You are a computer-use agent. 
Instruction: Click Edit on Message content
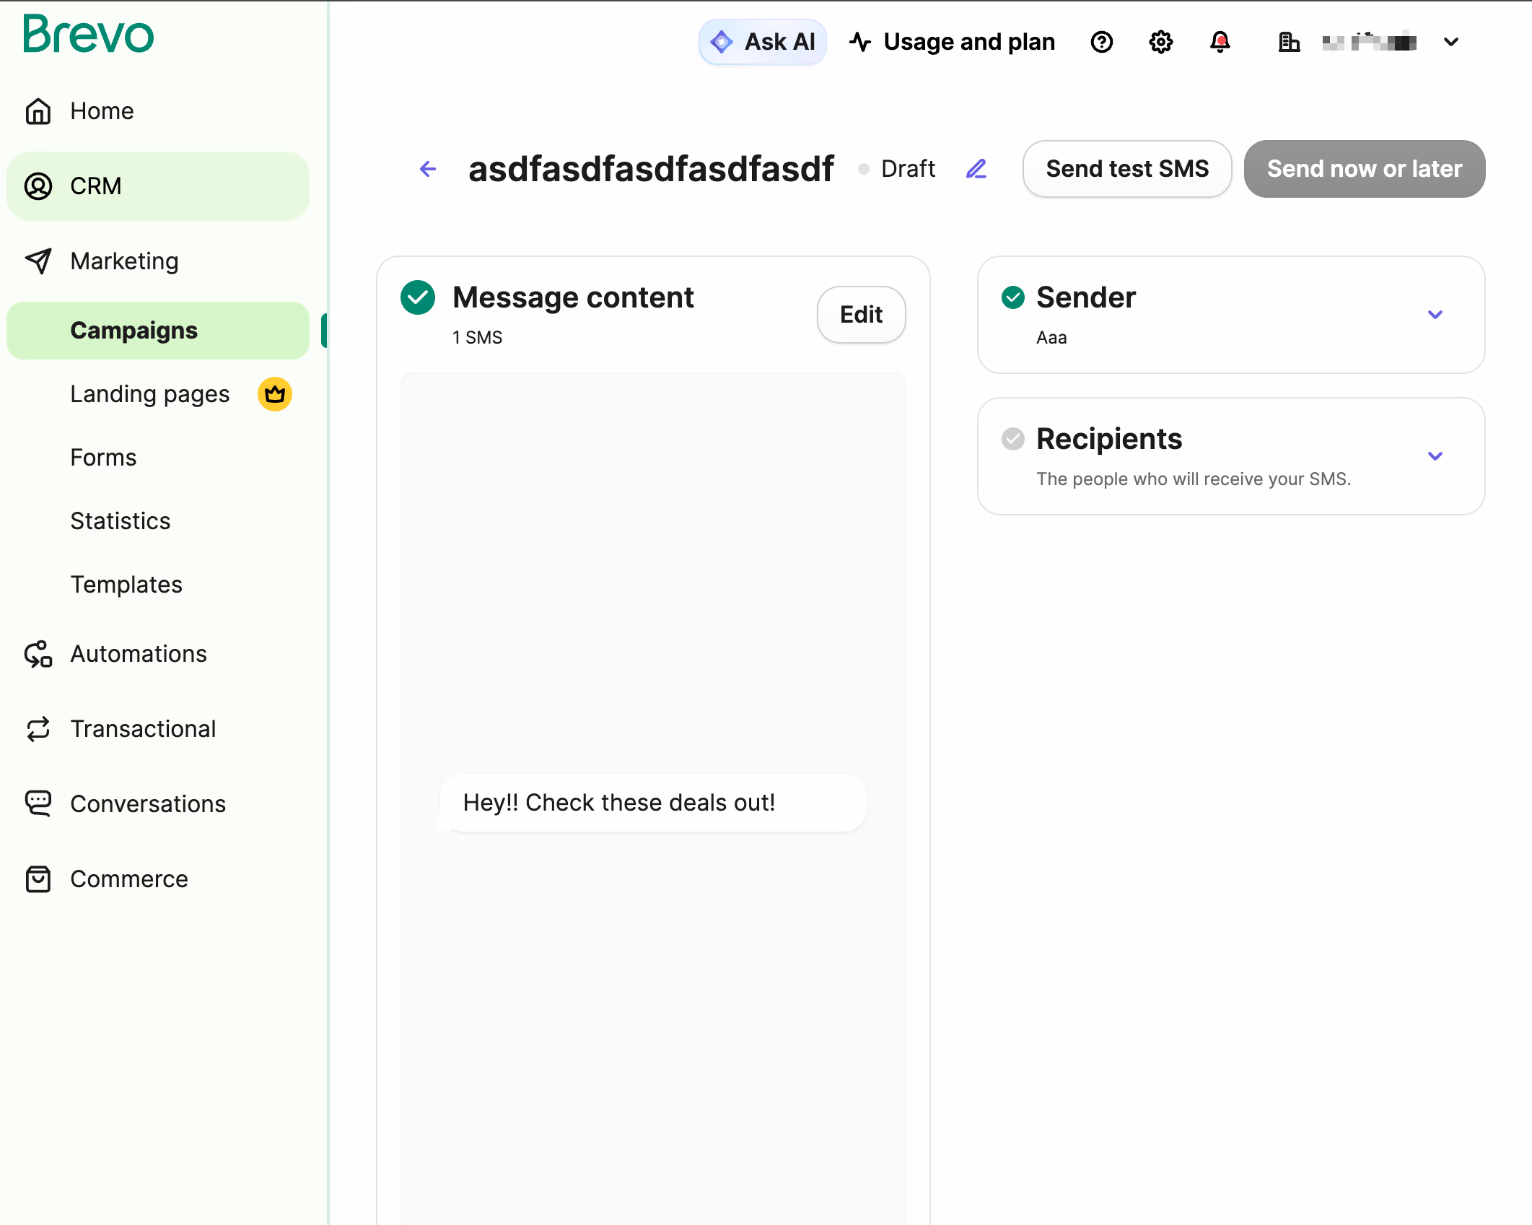coord(861,315)
